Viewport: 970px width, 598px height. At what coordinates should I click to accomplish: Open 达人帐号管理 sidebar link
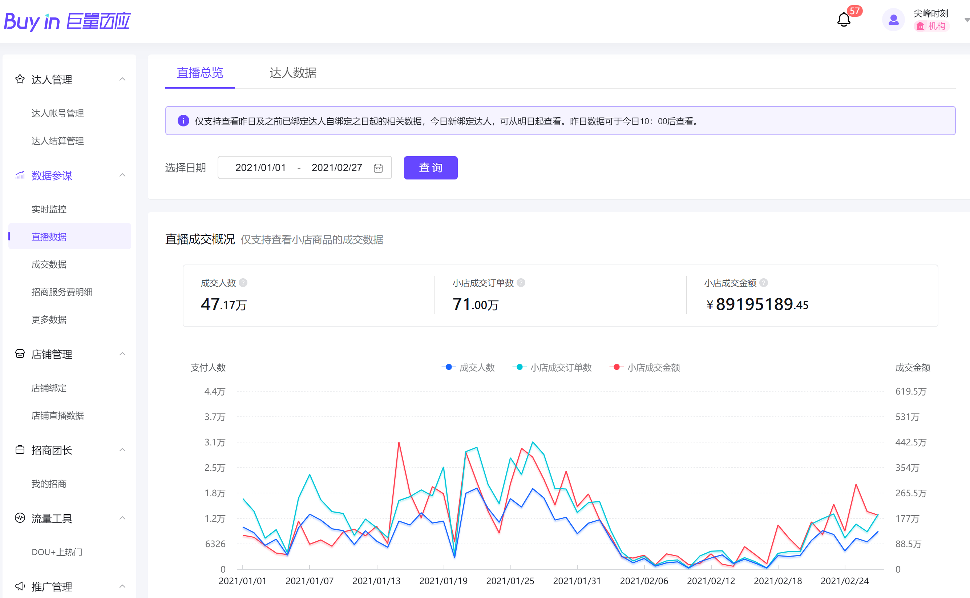click(x=58, y=113)
